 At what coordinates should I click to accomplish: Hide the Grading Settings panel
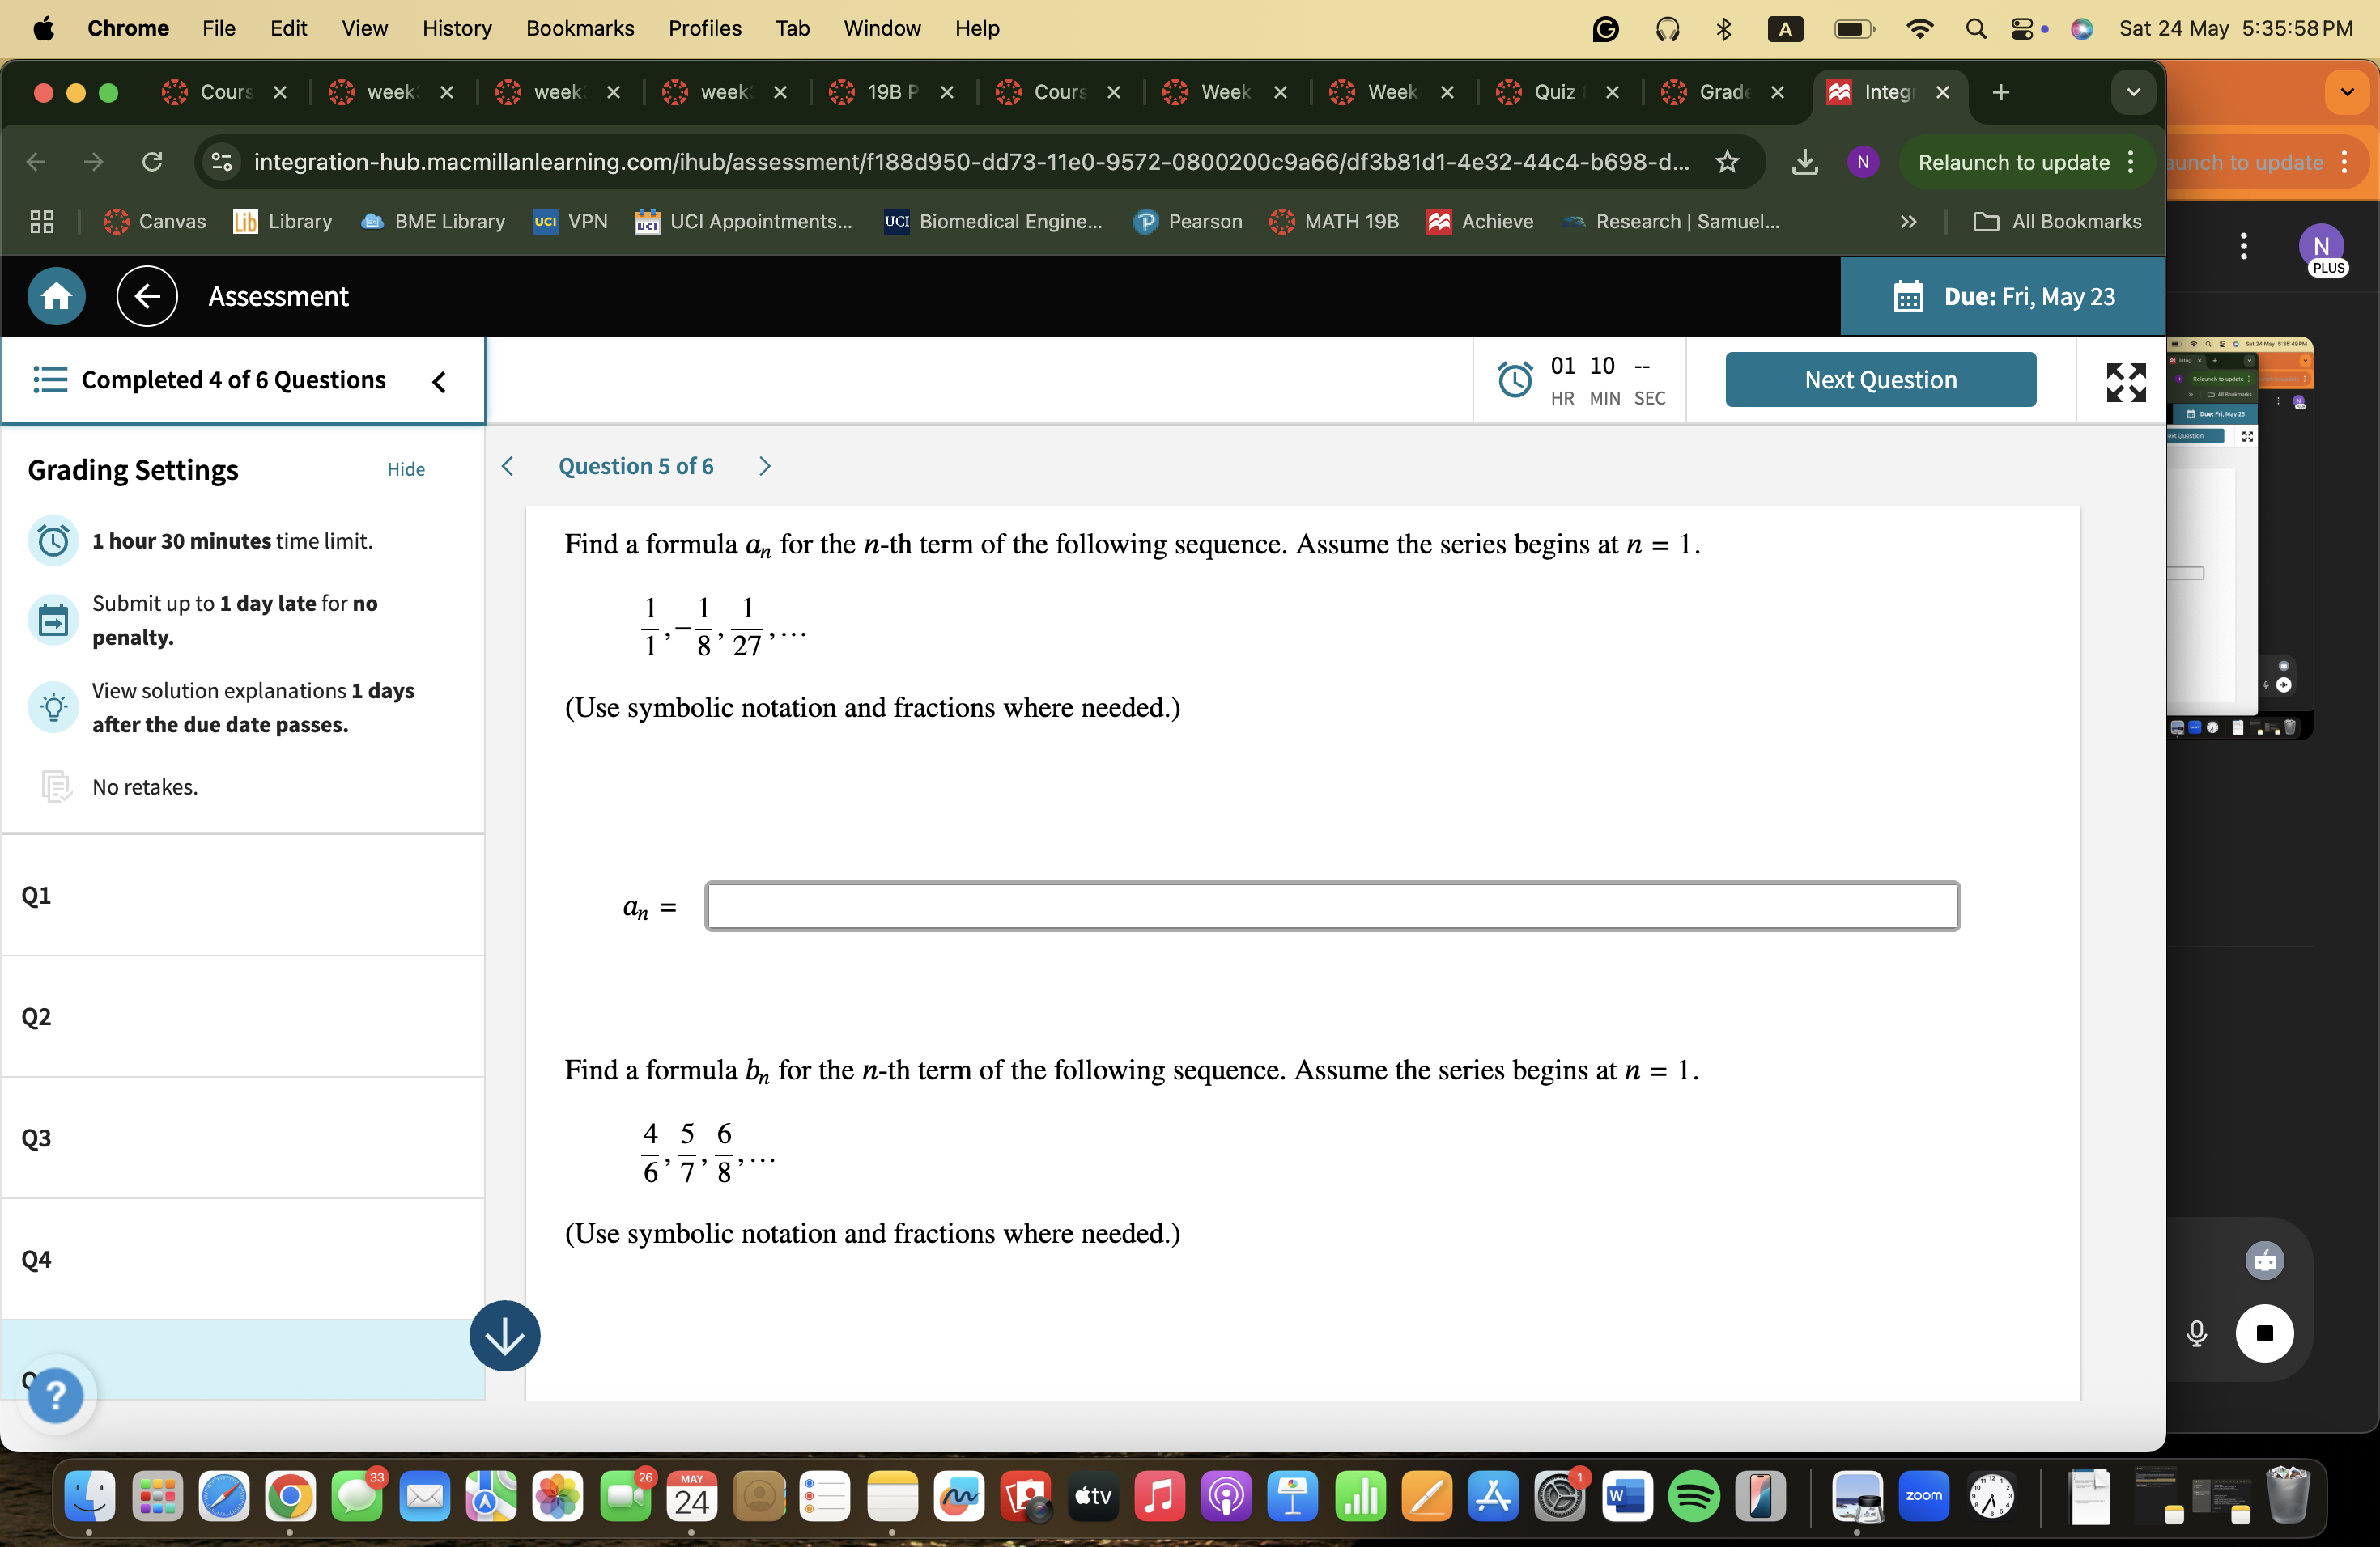(405, 468)
